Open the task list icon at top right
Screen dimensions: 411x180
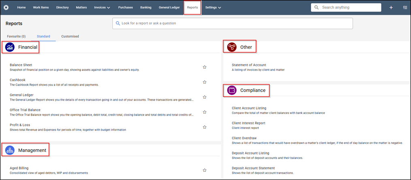(x=405, y=8)
